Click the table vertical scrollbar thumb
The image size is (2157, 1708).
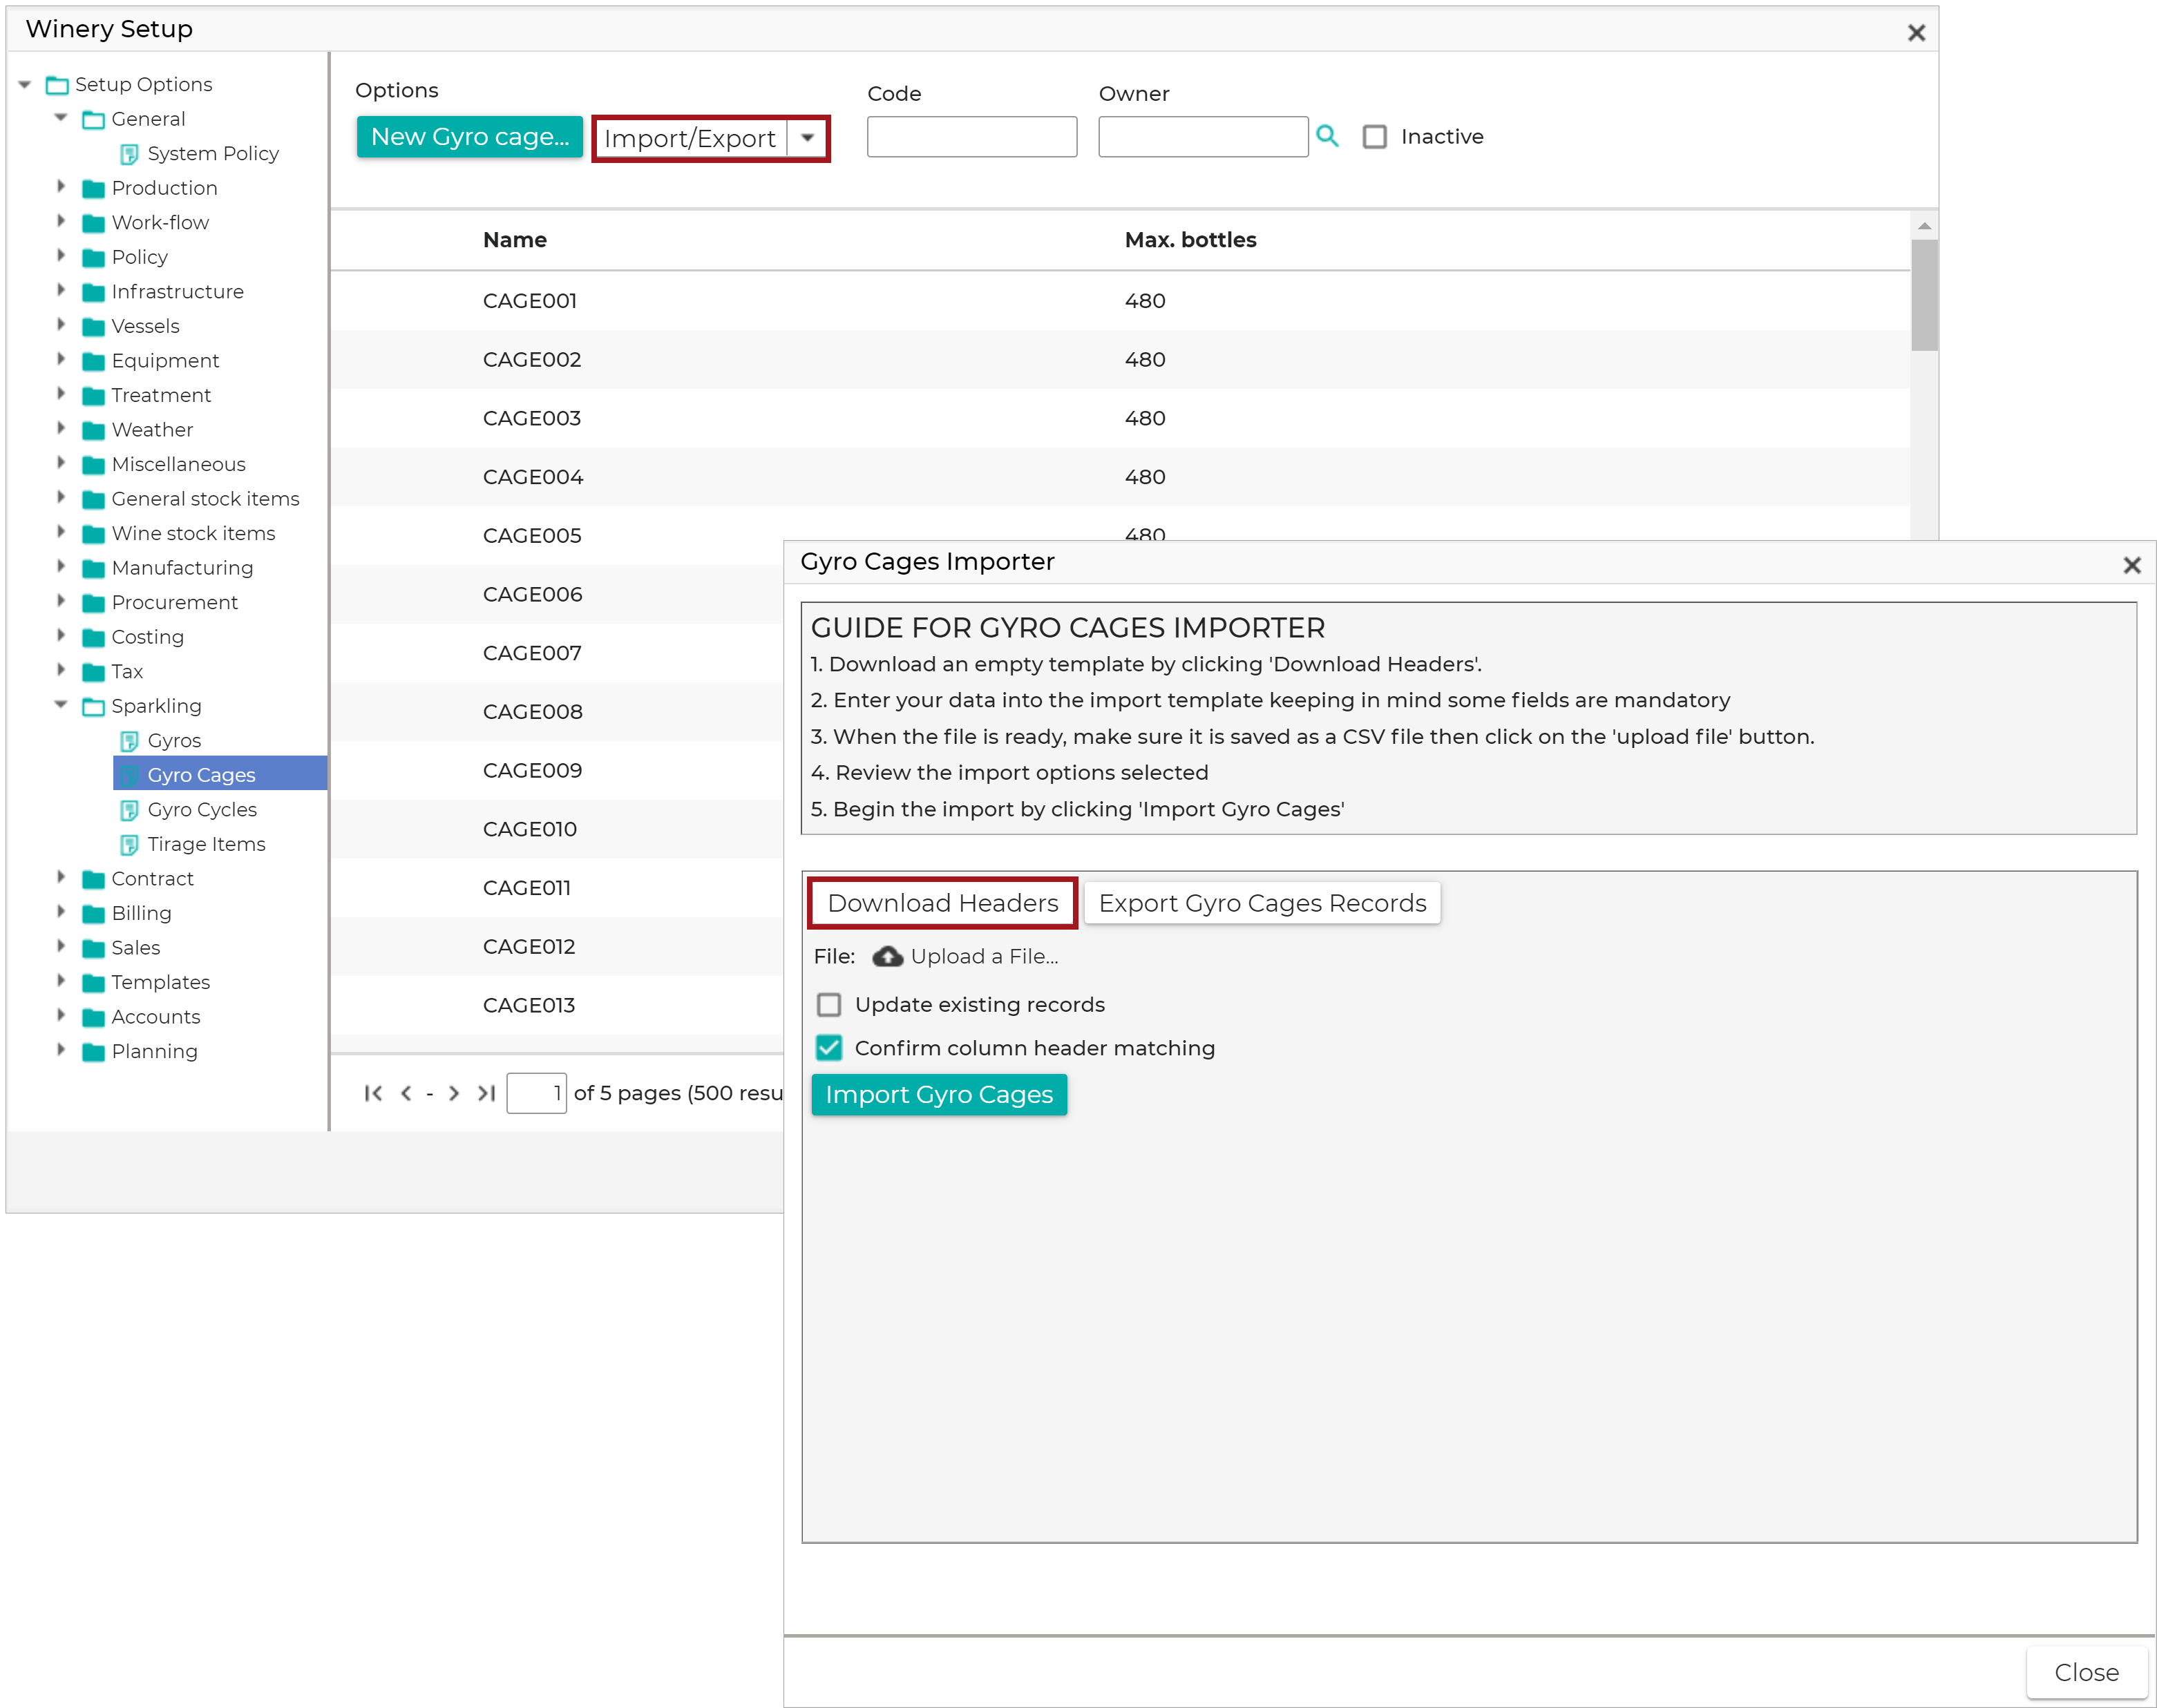1924,295
